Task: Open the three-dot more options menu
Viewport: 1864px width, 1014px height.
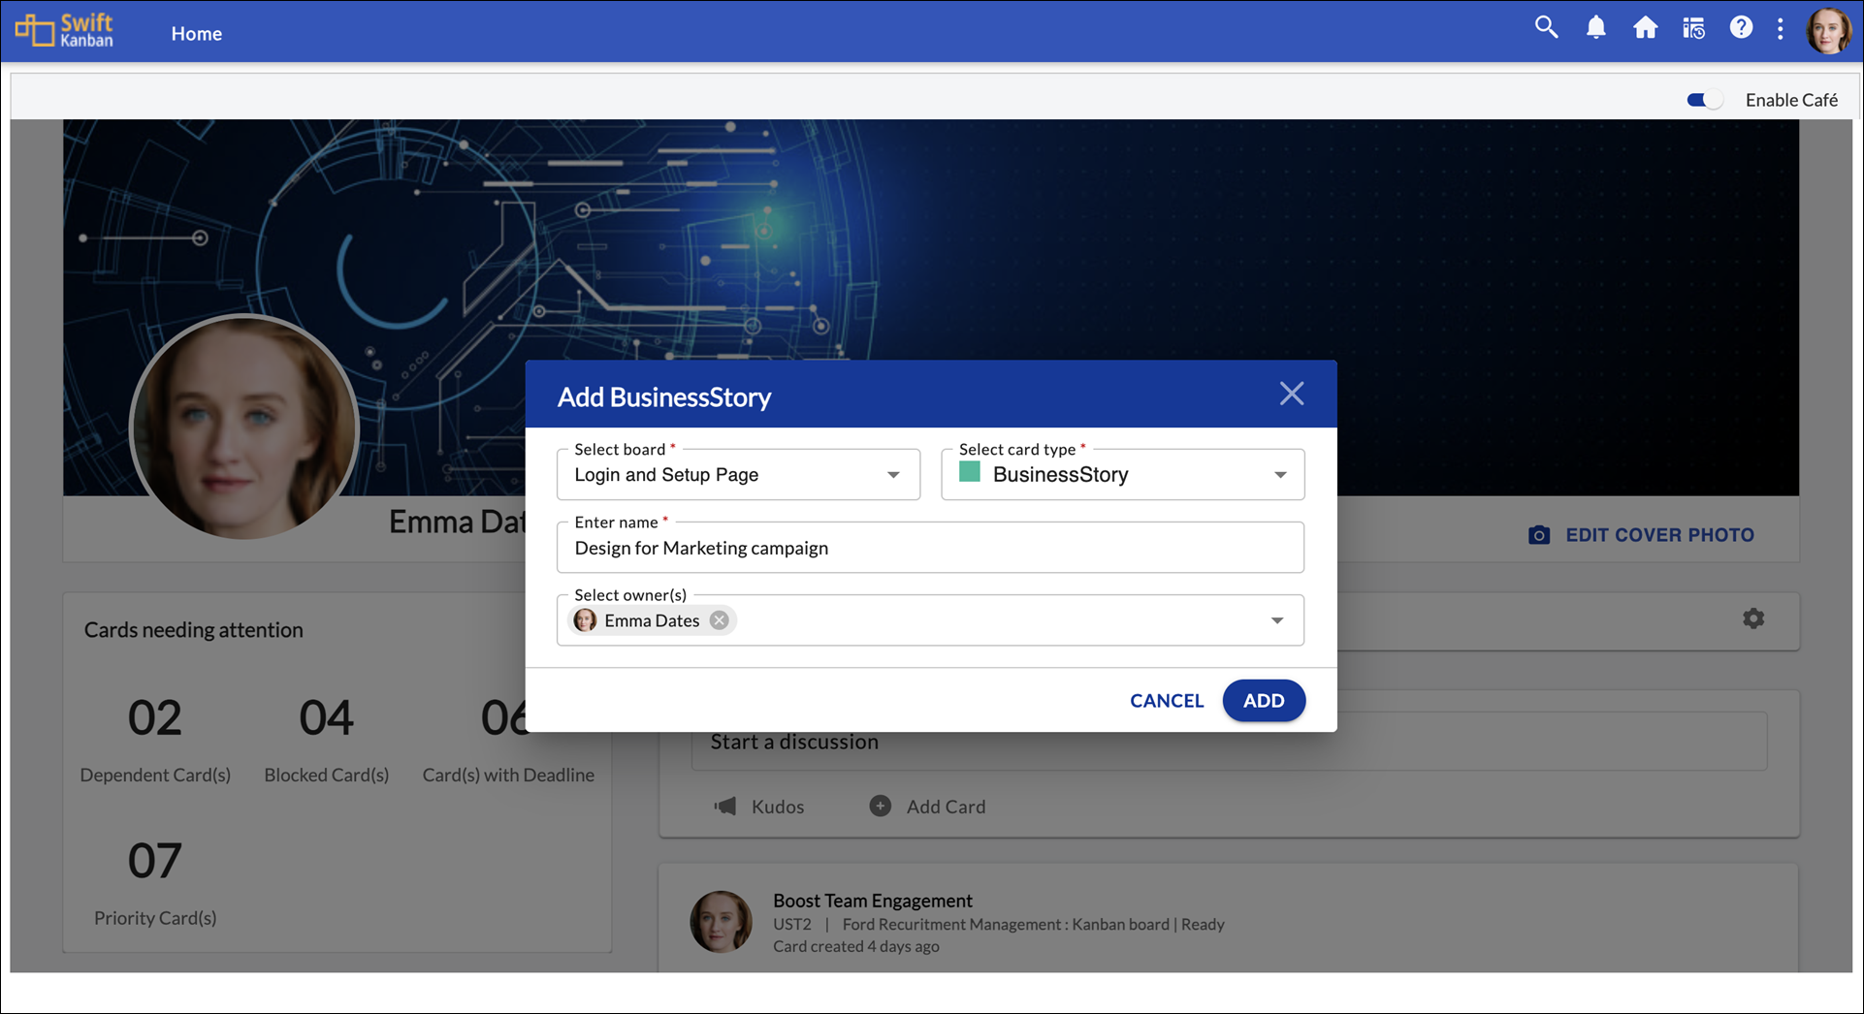Action: point(1780,29)
